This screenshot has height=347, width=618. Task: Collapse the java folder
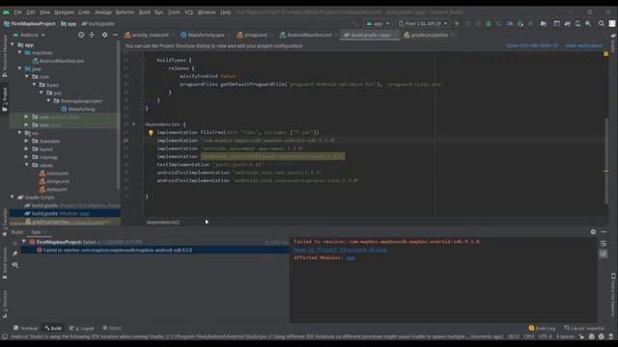[x=19, y=68]
